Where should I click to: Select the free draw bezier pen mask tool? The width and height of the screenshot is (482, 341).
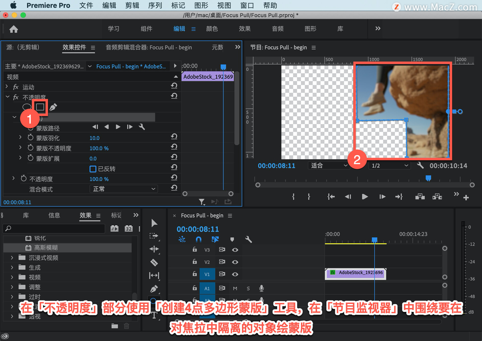click(x=53, y=107)
